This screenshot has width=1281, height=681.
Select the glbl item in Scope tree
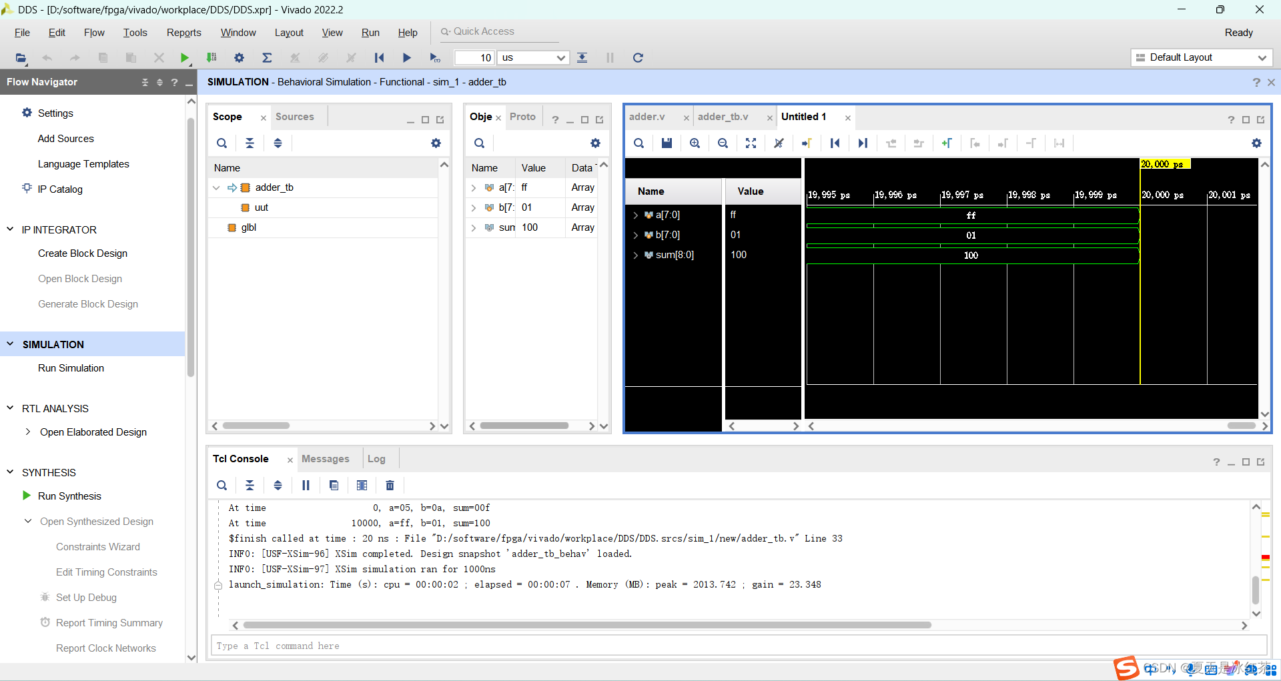(248, 227)
